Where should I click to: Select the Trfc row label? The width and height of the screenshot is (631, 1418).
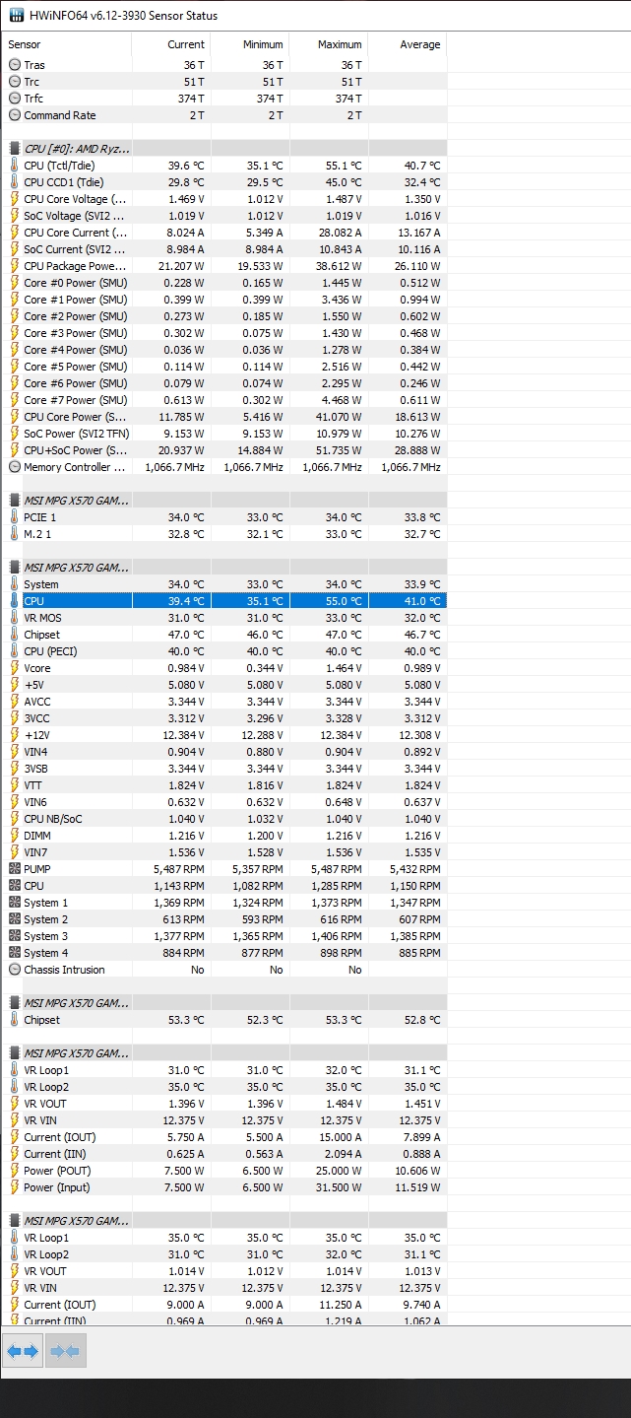[33, 99]
